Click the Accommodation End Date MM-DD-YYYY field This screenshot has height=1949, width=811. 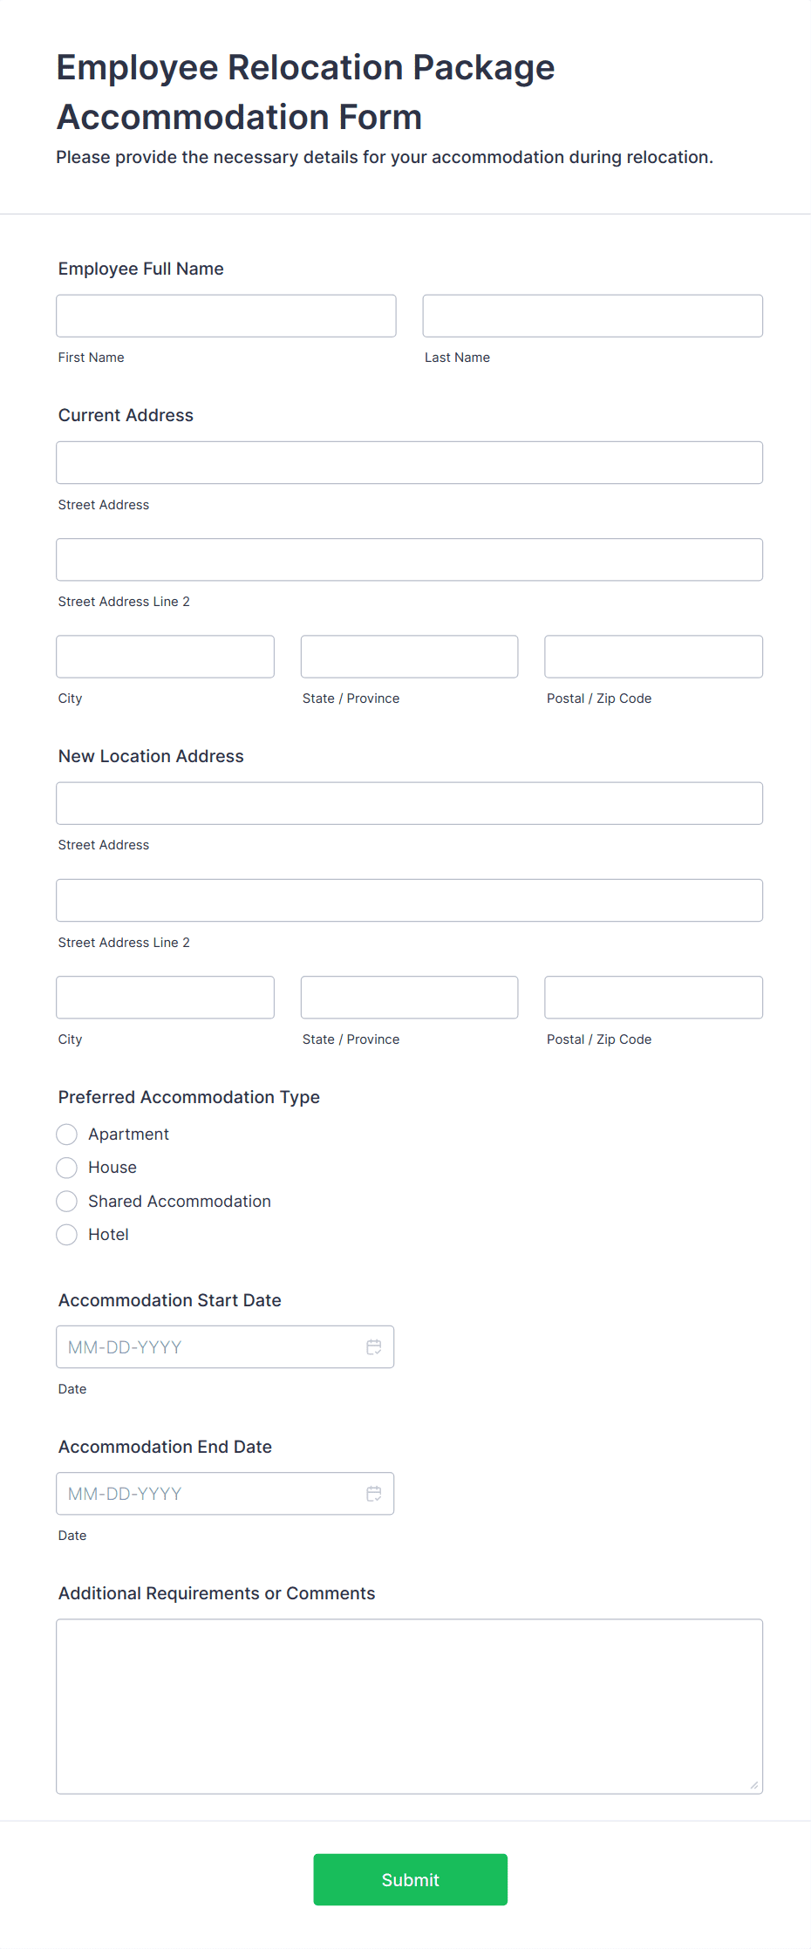(209, 1493)
